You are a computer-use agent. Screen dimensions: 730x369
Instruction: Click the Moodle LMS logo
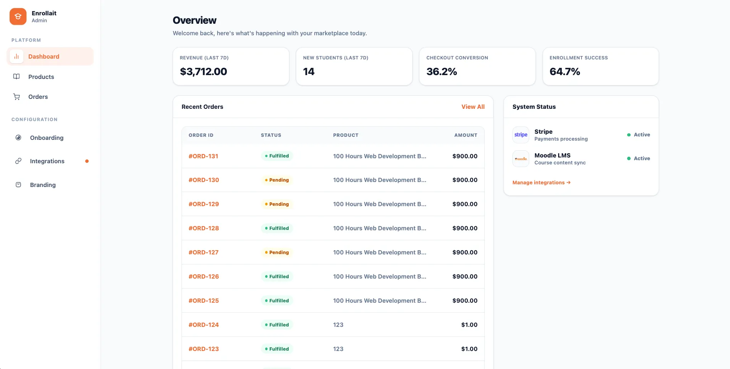(520, 158)
